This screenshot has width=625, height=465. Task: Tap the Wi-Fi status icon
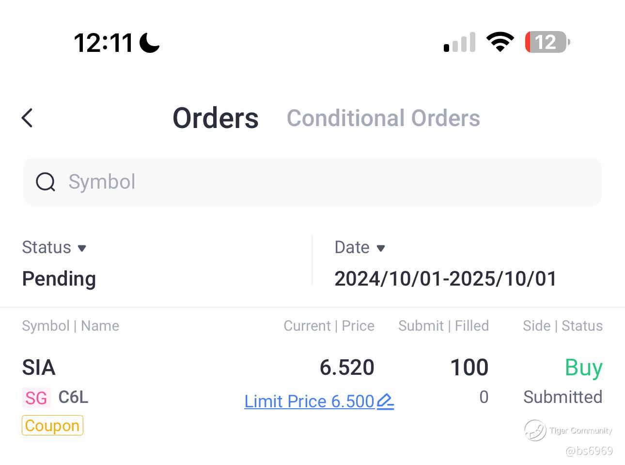point(500,42)
